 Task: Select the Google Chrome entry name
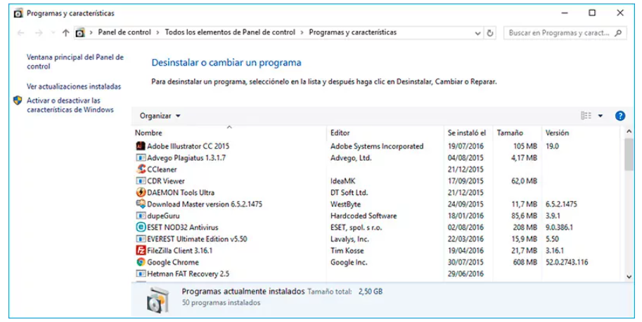point(173,262)
